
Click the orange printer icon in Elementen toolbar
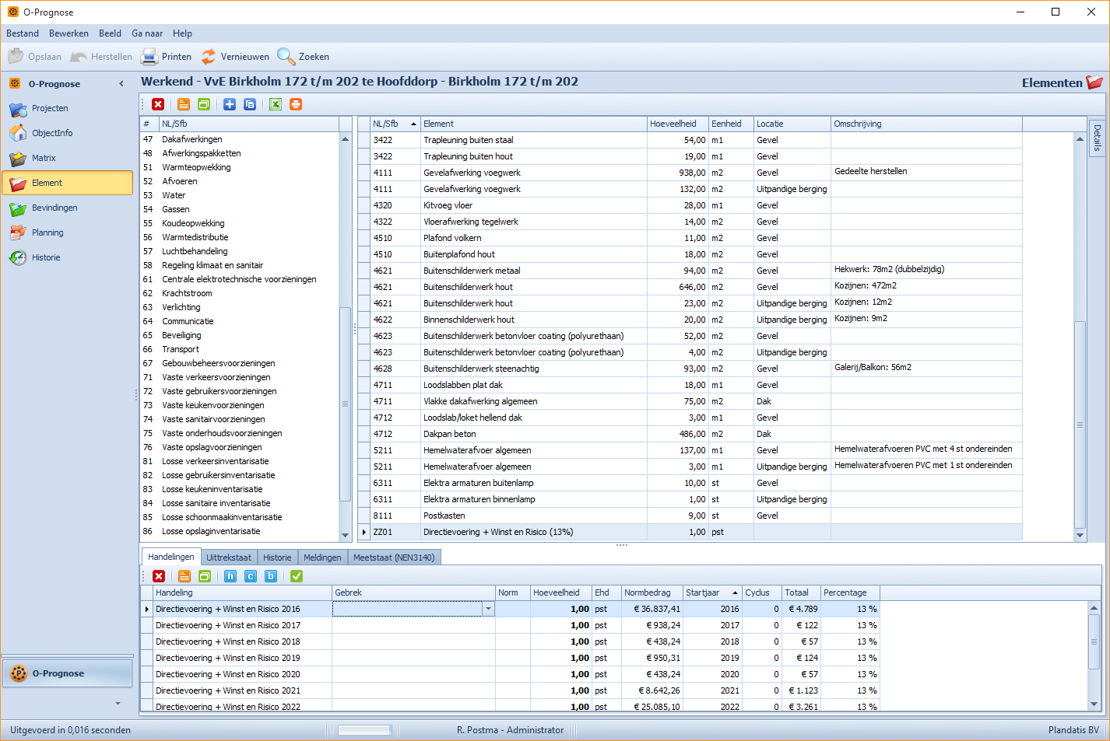(296, 104)
